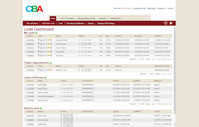Click the orange person icon for Travis Diaz
The height and width of the screenshot is (127, 199).
point(51,51)
